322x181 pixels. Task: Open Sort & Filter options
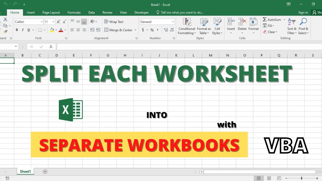tap(292, 26)
